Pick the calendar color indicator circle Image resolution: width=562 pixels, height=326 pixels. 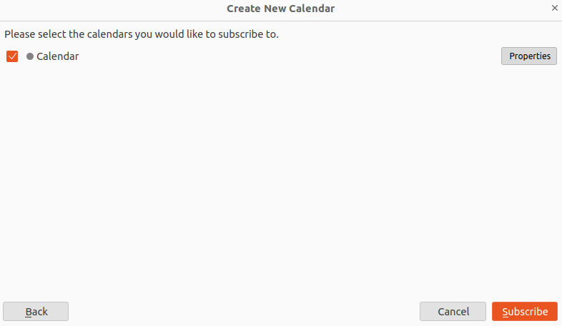point(30,56)
